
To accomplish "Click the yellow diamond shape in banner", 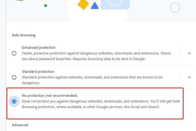I will pos(83,5).
